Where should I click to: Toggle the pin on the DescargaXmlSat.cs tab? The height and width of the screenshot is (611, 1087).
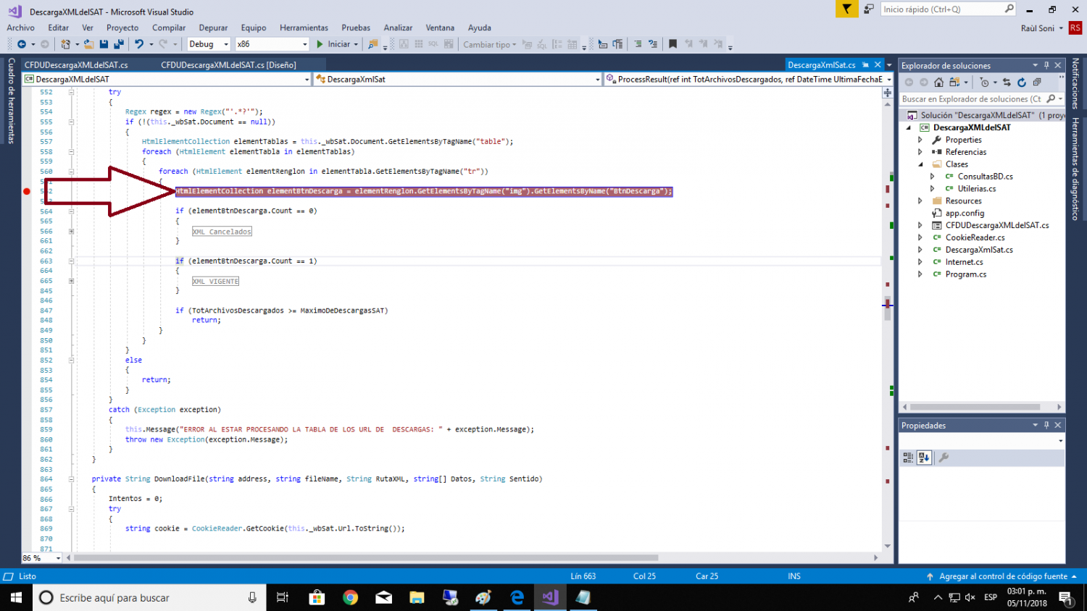pyautogui.click(x=865, y=65)
